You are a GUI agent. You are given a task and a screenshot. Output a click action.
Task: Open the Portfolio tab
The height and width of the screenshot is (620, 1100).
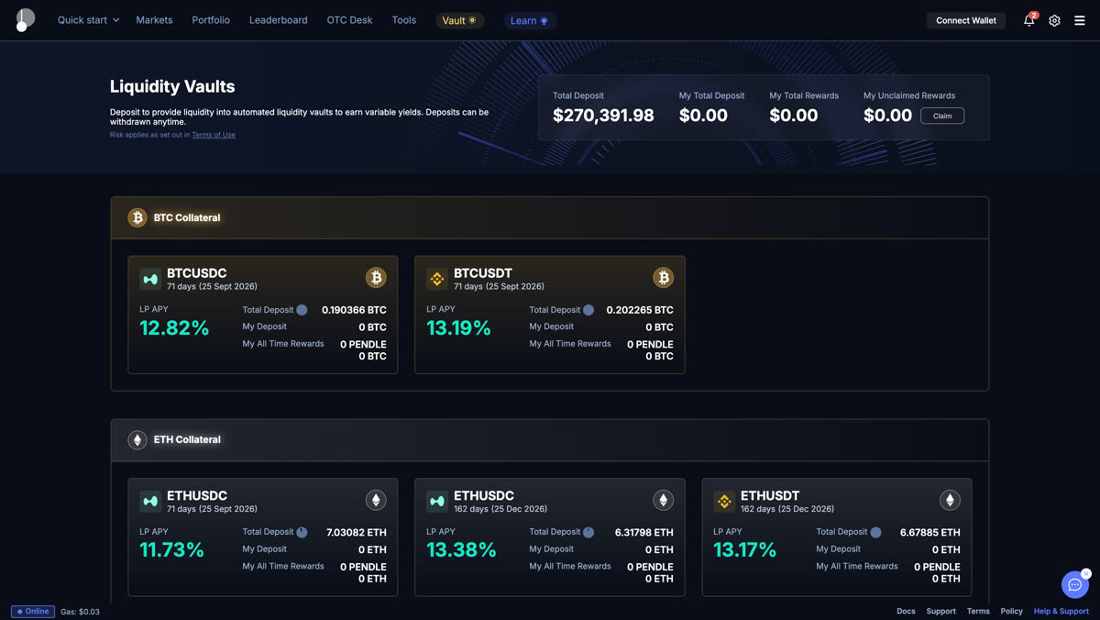[211, 20]
